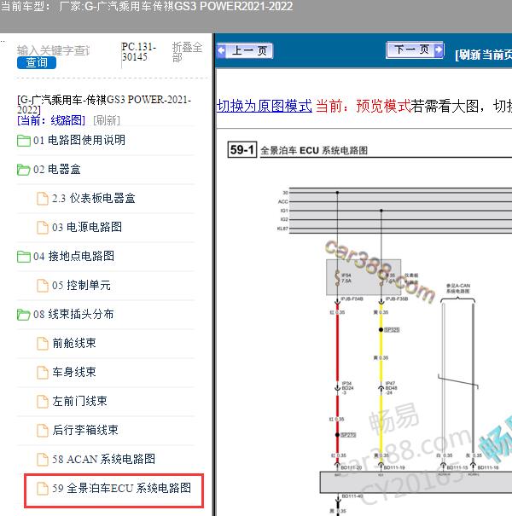Go to next page with 下一页
Image resolution: width=512 pixels, height=516 pixels.
pos(415,50)
